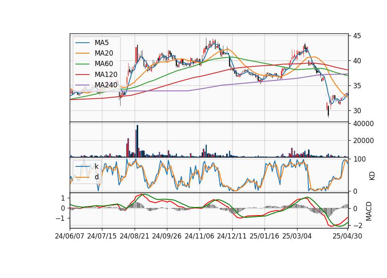Select the purple MA240 line sample in legend
The width and height of the screenshot is (387, 278).
(x=82, y=85)
